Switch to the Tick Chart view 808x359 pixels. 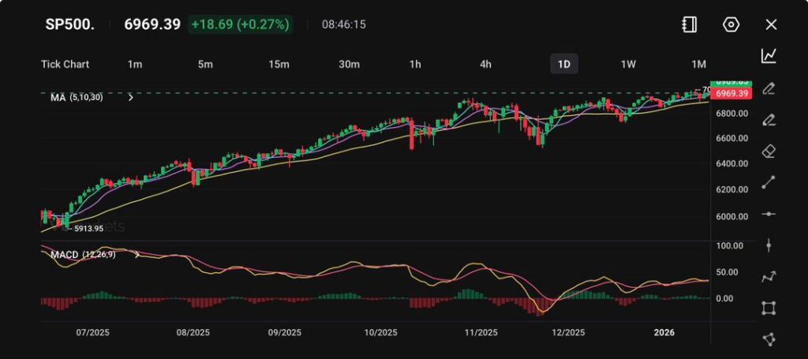[x=65, y=64]
